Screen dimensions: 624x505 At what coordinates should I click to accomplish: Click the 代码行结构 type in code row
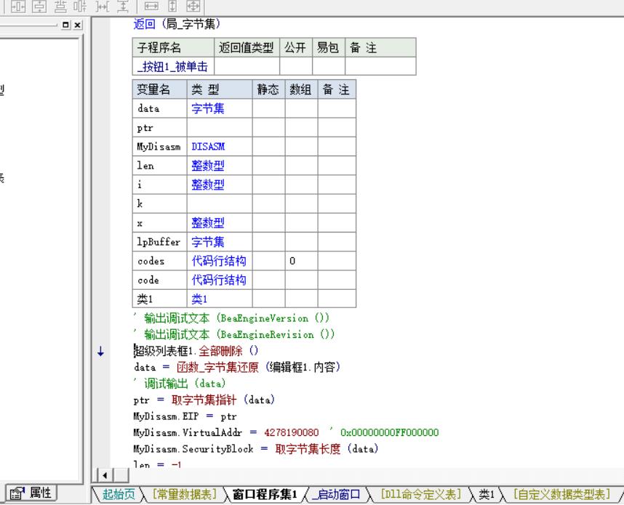pyautogui.click(x=219, y=280)
